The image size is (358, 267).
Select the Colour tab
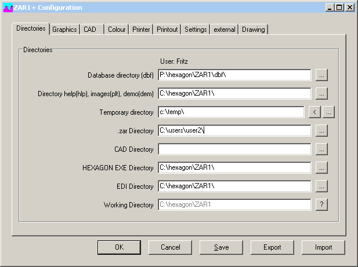[x=117, y=30]
